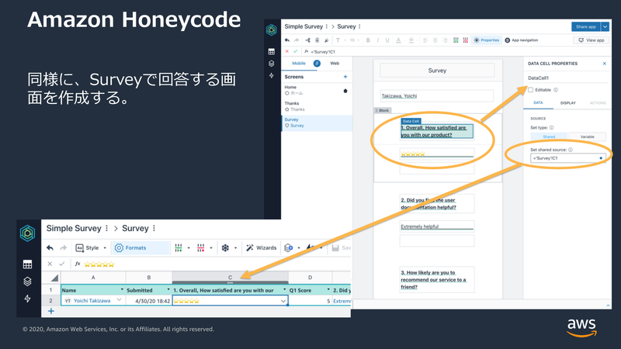The height and width of the screenshot is (349, 621).
Task: Toggle the Editable checkbox
Action: (x=531, y=90)
